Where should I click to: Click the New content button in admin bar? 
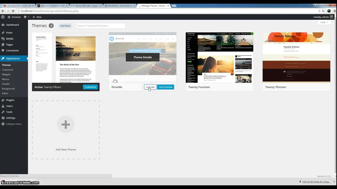click(37, 17)
